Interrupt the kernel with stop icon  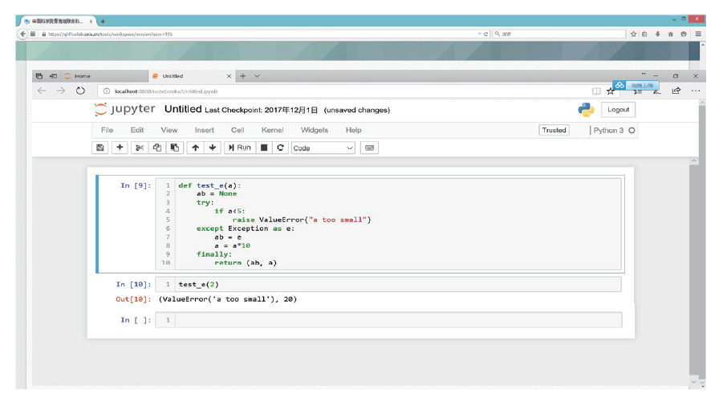pos(264,148)
